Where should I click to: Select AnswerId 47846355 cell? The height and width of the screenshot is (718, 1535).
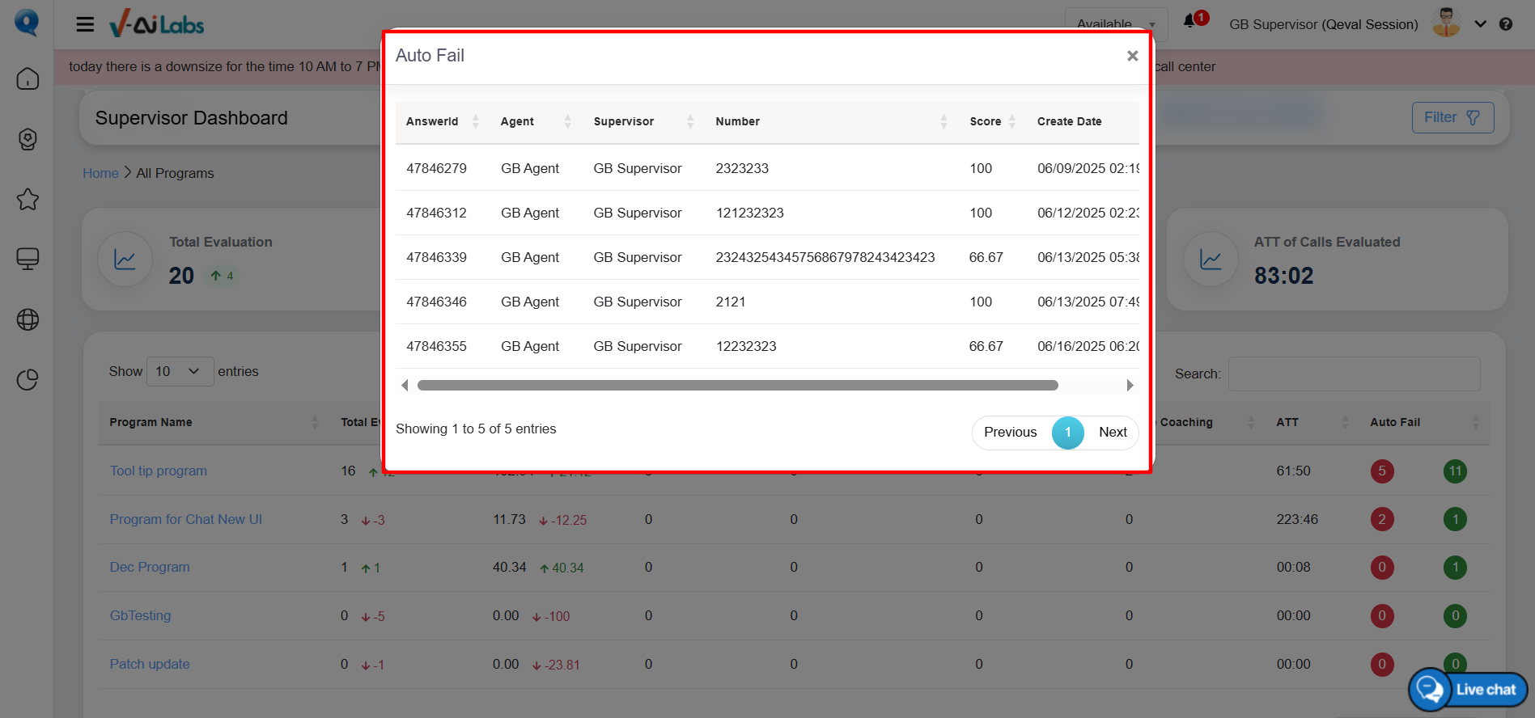point(436,346)
